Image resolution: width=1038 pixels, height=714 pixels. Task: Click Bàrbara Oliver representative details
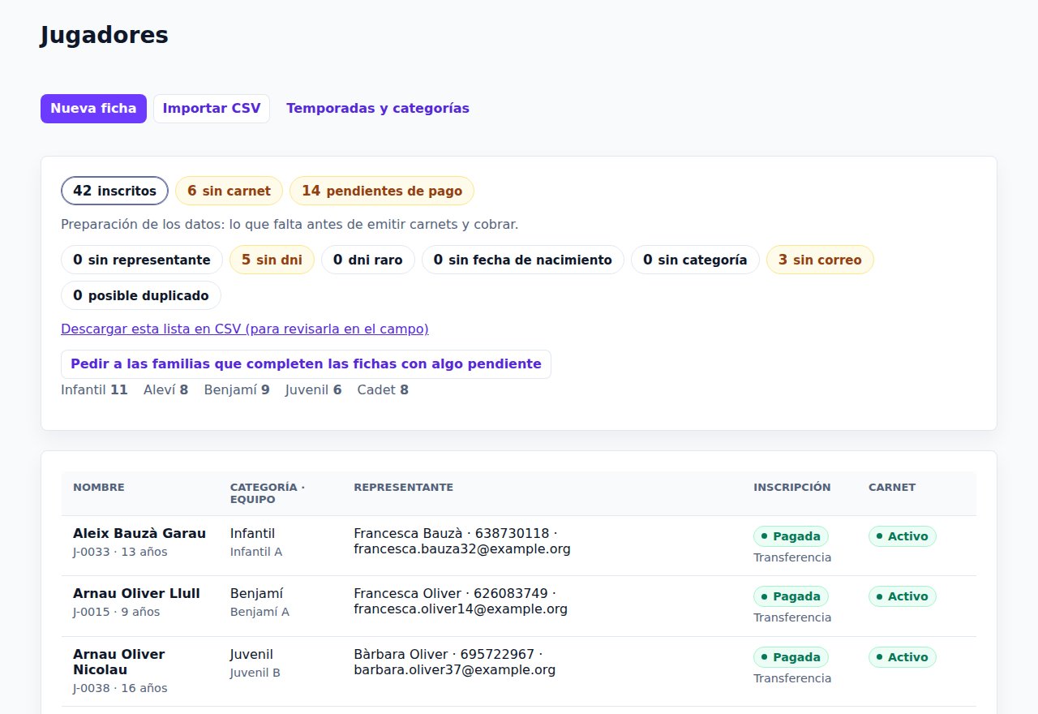click(455, 662)
